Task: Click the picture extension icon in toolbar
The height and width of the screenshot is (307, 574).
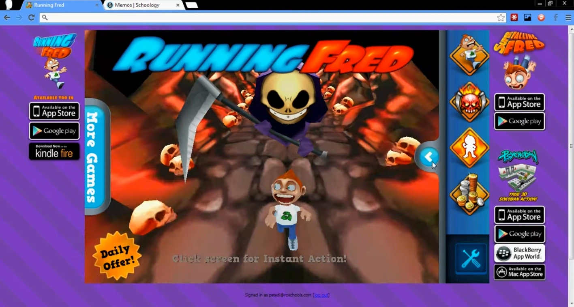Action: click(x=527, y=17)
